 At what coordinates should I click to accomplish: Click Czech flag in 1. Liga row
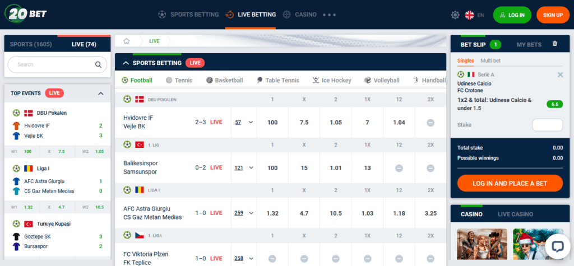(140, 235)
